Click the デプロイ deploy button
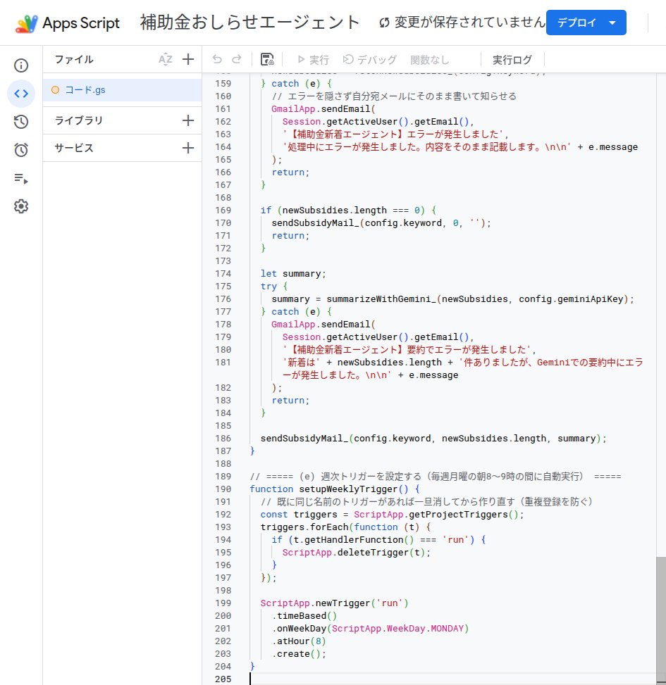 (576, 23)
